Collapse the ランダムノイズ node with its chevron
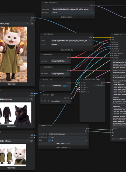126x172 pixels. pos(41,80)
